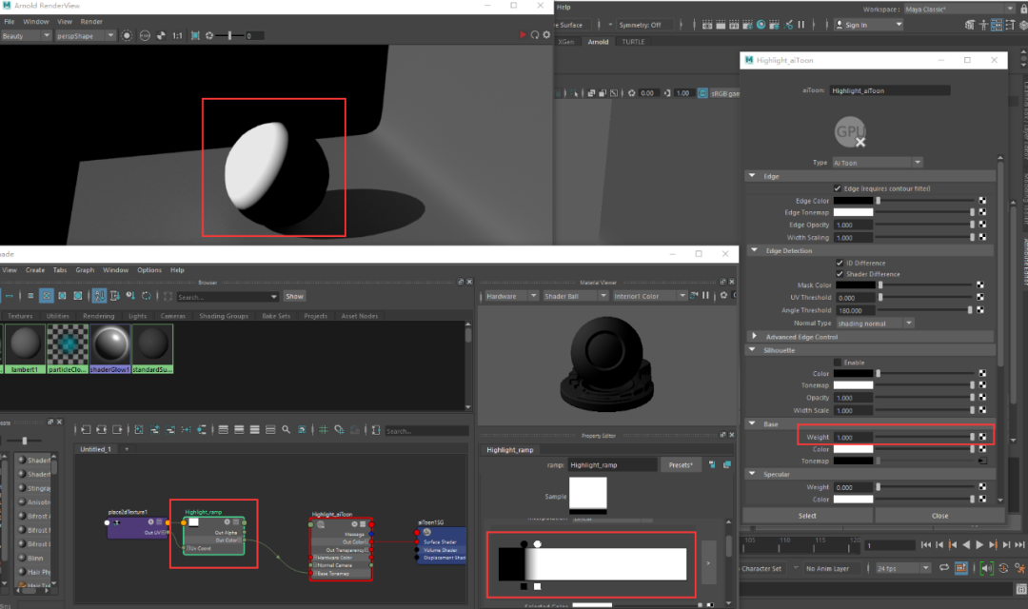Enable the Silhouette checkbox
The image size is (1028, 609).
pyautogui.click(x=838, y=362)
